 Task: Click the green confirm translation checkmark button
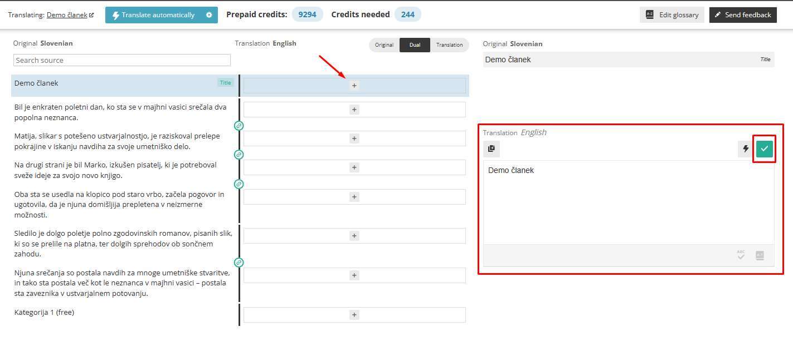tap(764, 149)
